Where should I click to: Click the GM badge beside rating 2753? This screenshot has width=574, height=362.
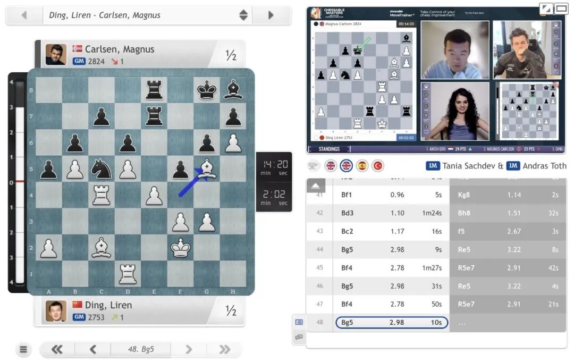click(x=79, y=317)
